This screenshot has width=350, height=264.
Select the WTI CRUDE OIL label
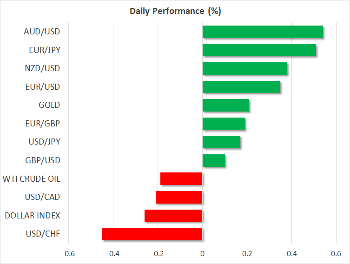click(31, 179)
